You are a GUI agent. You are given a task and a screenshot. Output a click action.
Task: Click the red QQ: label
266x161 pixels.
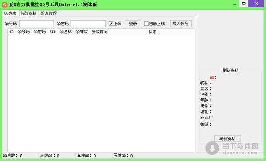(213, 78)
